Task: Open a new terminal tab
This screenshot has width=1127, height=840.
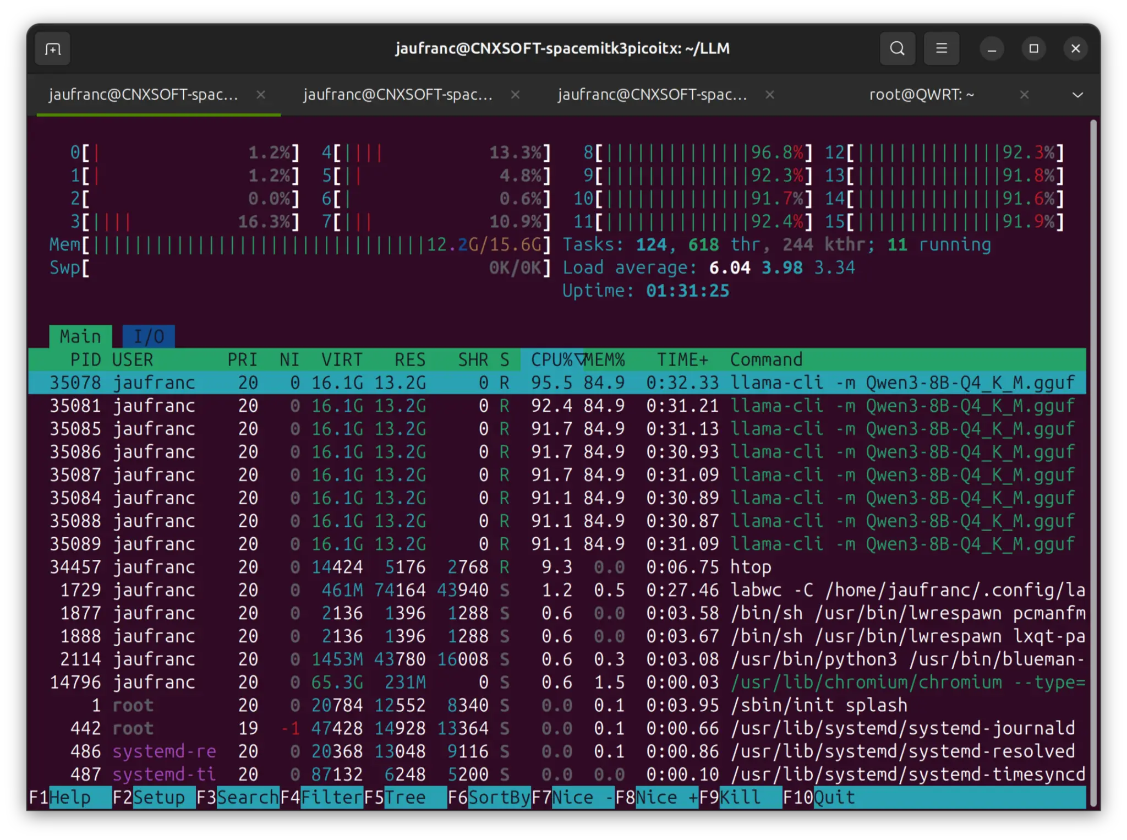Action: click(52, 49)
